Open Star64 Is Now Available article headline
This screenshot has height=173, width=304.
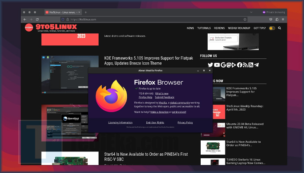click(146, 157)
